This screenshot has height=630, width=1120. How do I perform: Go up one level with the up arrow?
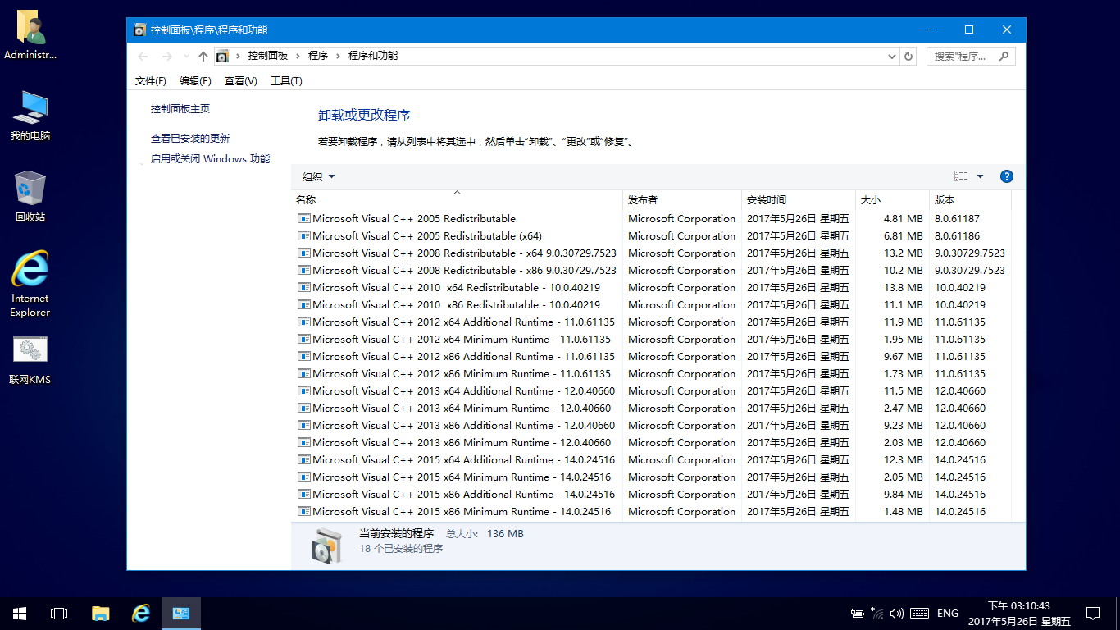pos(203,56)
